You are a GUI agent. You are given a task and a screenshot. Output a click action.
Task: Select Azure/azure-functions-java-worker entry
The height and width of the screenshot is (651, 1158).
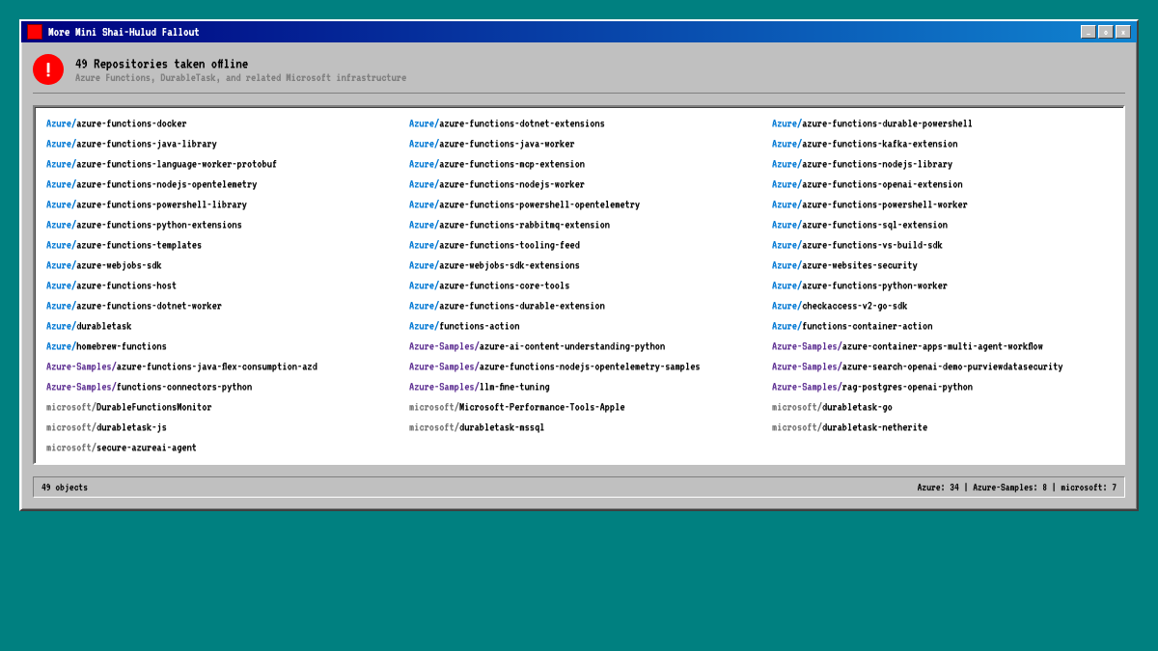[491, 144]
